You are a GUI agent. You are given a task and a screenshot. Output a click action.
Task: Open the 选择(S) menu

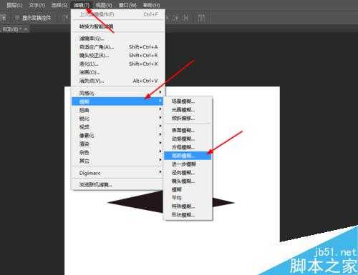click(x=59, y=5)
